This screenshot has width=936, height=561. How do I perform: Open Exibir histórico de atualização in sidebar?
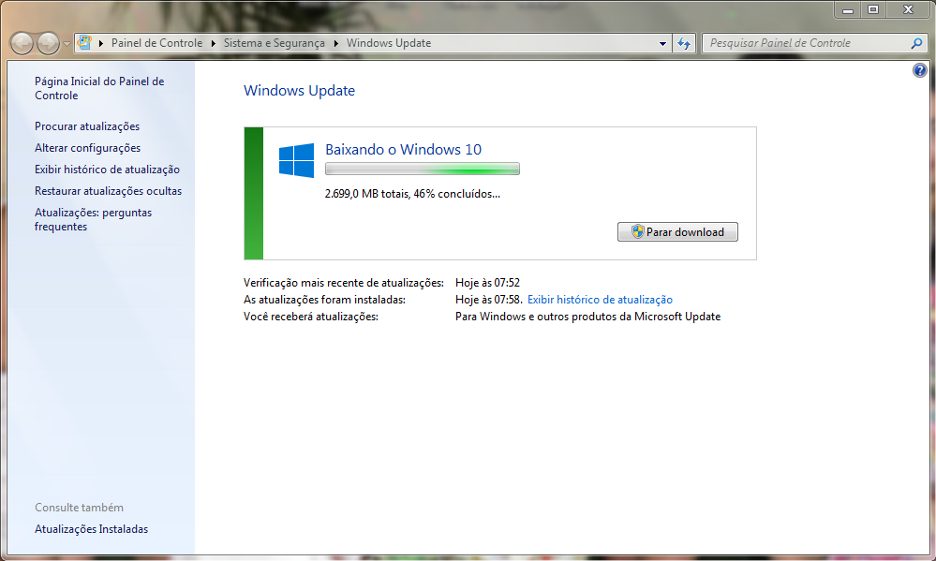[107, 170]
